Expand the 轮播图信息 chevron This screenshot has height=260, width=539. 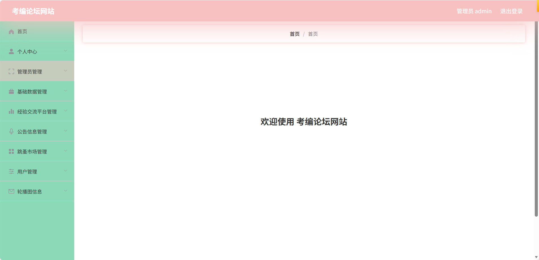point(65,191)
